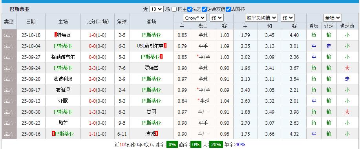Image resolution: width=360 pixels, height=149 pixels.
Task: Open the 罗德兹 team link
Action: point(152,68)
